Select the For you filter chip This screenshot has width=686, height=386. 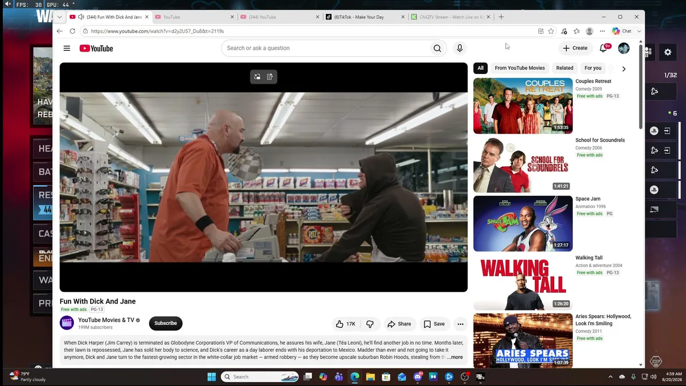click(593, 68)
